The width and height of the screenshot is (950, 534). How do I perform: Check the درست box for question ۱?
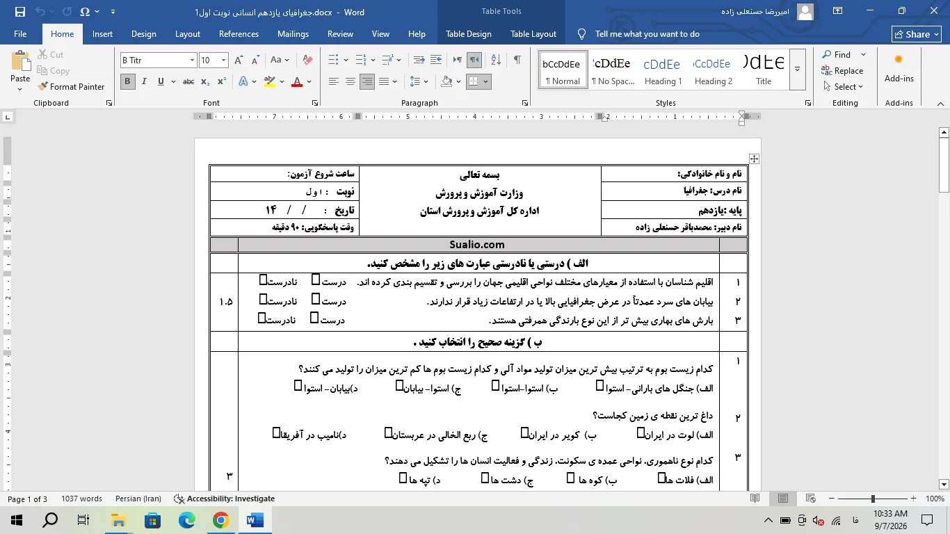coord(316,280)
